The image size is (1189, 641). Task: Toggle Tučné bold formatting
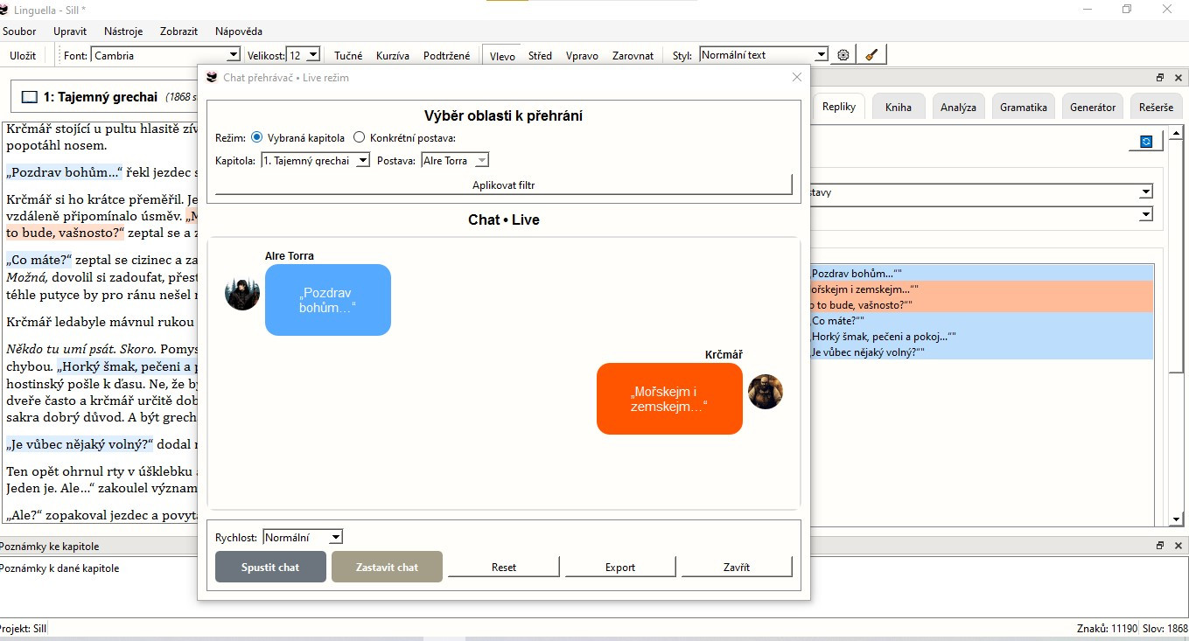tap(348, 55)
